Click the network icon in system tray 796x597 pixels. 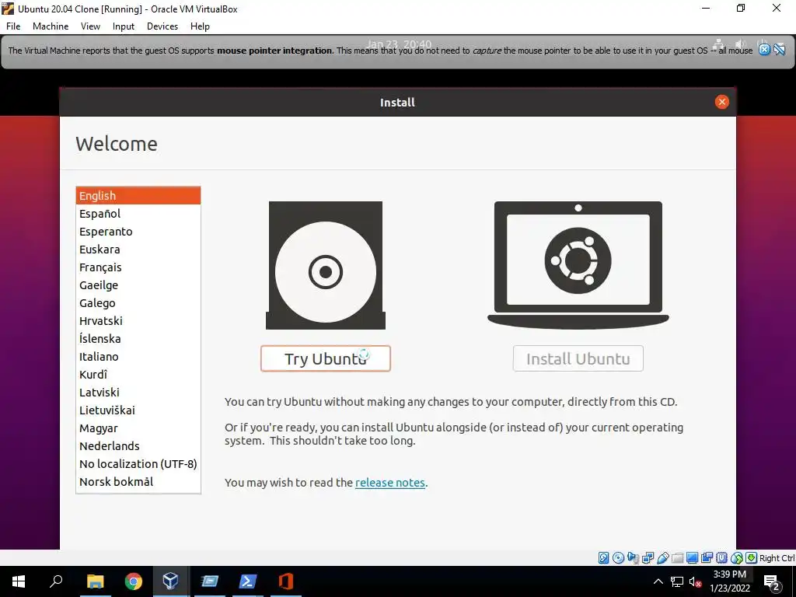coord(677,582)
